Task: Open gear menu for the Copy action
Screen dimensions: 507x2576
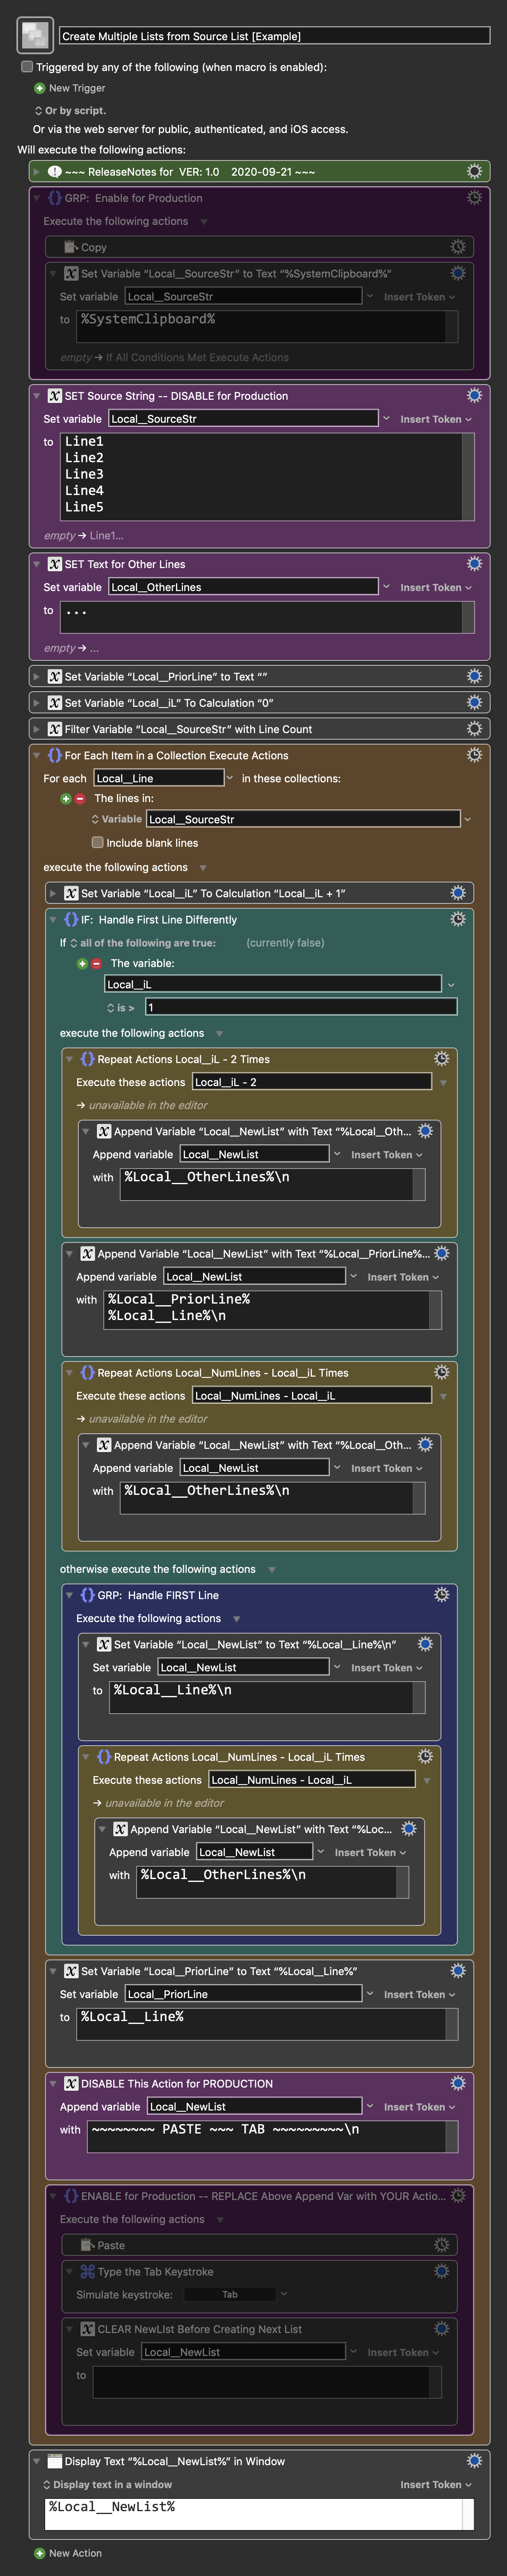Action: tap(458, 247)
